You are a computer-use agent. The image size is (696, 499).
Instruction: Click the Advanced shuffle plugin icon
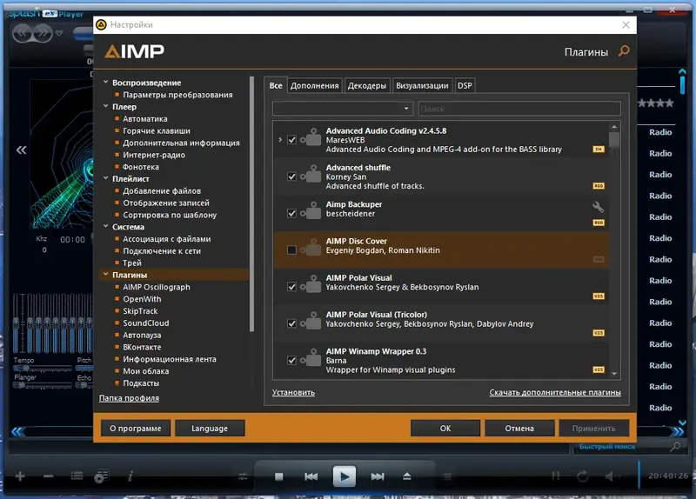(x=311, y=175)
